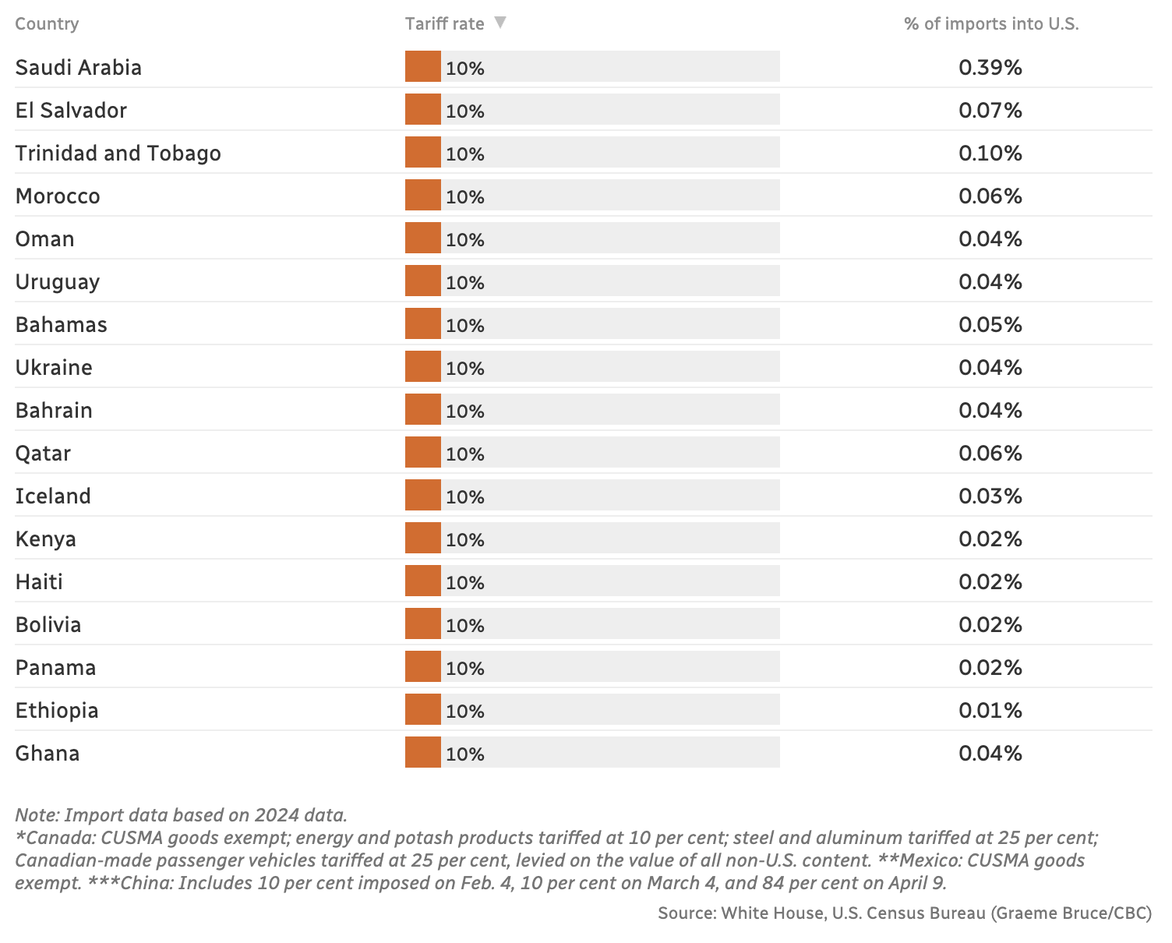Click the source credit line text
Image resolution: width=1172 pixels, height=943 pixels.
tap(904, 913)
